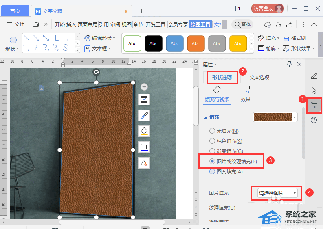Choose the Pattern Fill radio option
The image size is (323, 229).
pyautogui.click(x=212, y=171)
